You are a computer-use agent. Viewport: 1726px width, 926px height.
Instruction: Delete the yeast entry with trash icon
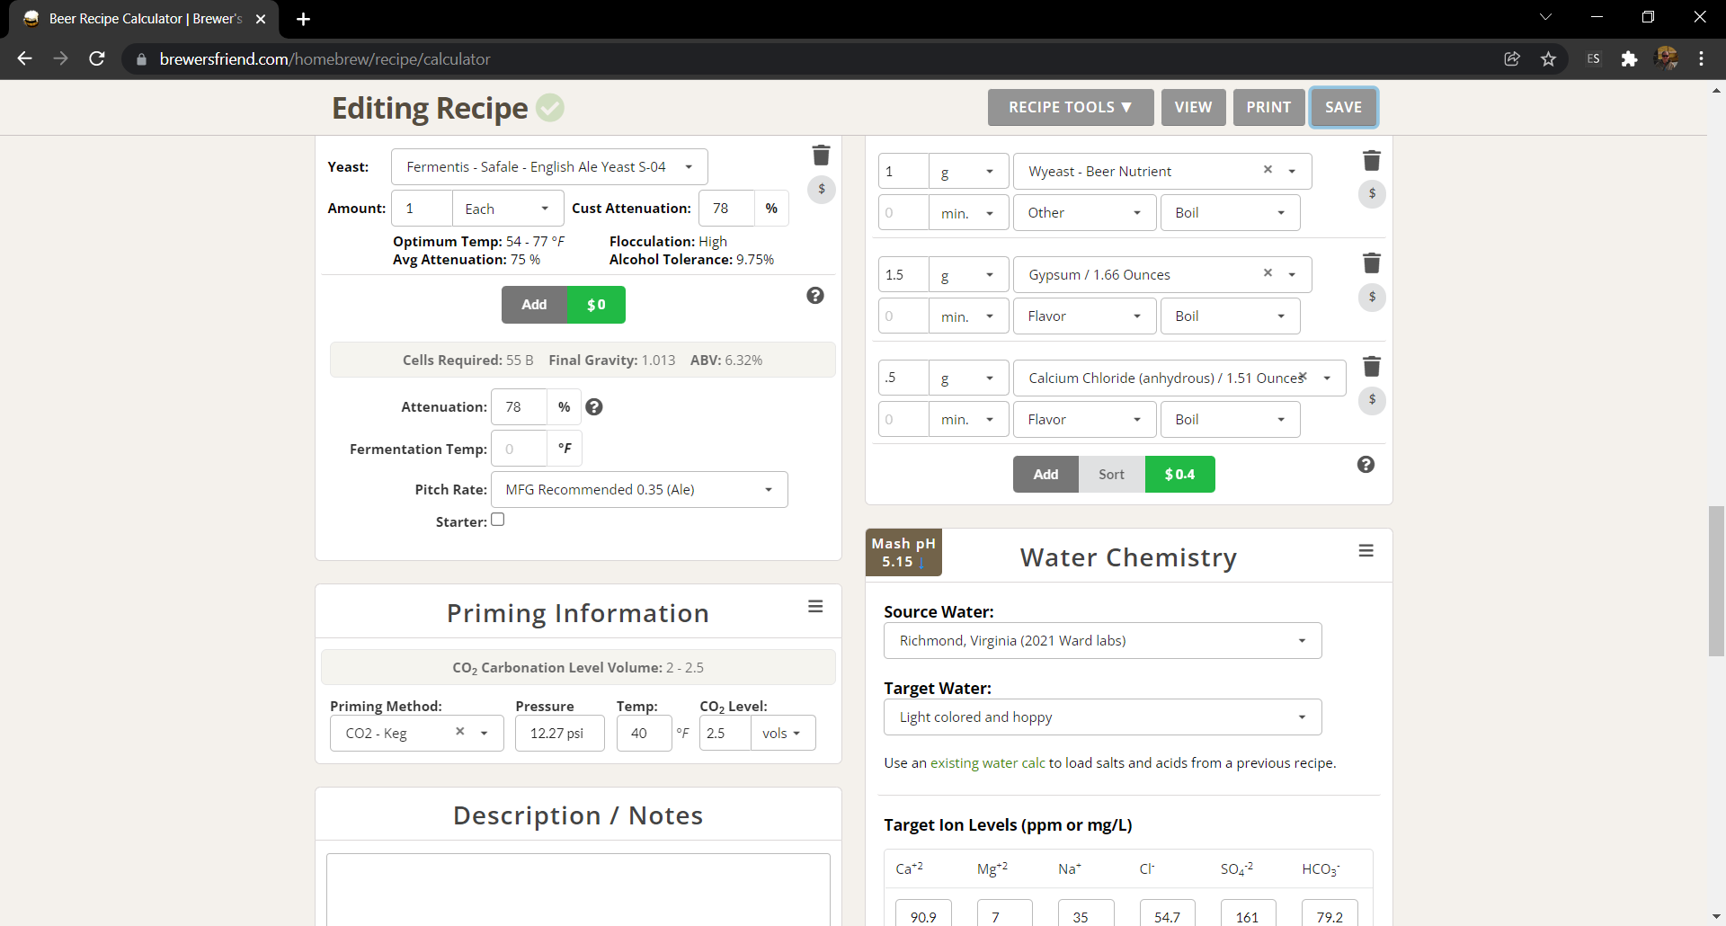(821, 156)
